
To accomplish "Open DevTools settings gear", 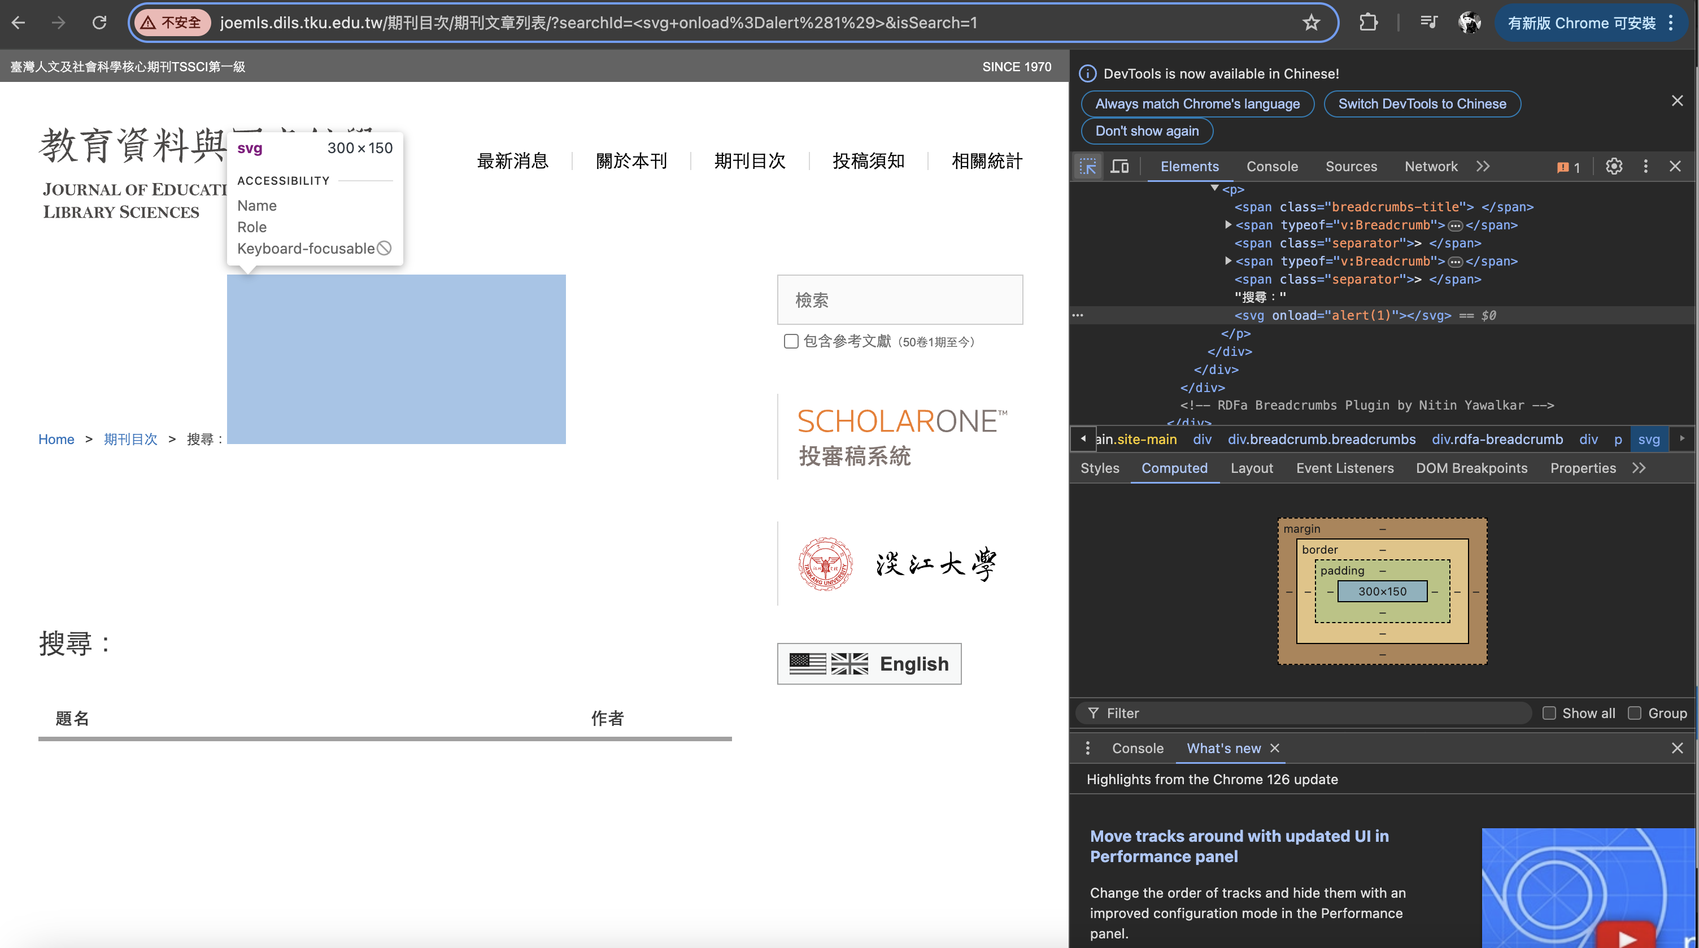I will pos(1614,166).
